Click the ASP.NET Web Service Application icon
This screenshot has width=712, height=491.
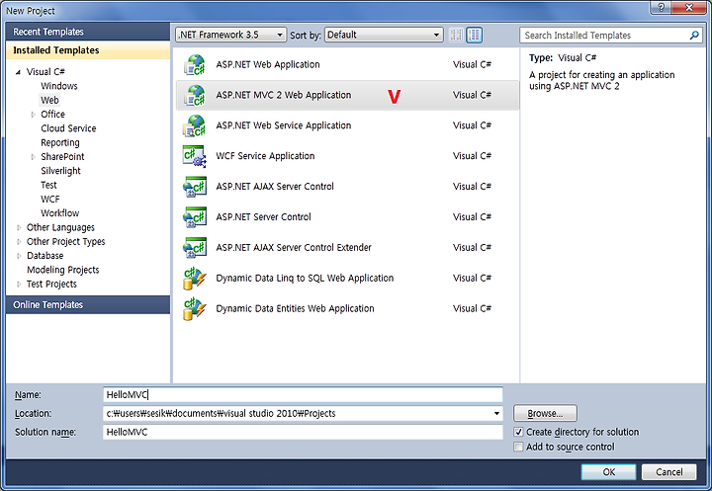pos(195,125)
